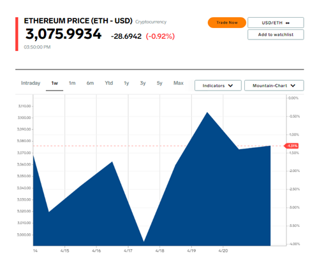This screenshot has height=267, width=324.
Task: Click the chevron on Mountain-Chart dropdown
Action: coord(293,85)
